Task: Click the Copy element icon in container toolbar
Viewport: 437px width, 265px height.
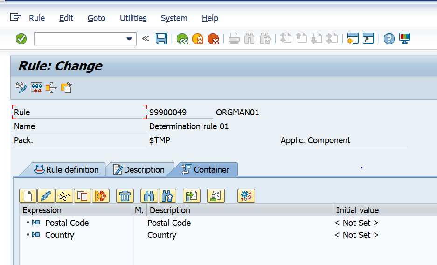Action: (83, 196)
